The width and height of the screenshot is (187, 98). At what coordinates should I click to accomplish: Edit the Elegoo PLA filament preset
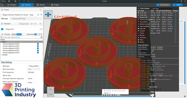click(41, 29)
